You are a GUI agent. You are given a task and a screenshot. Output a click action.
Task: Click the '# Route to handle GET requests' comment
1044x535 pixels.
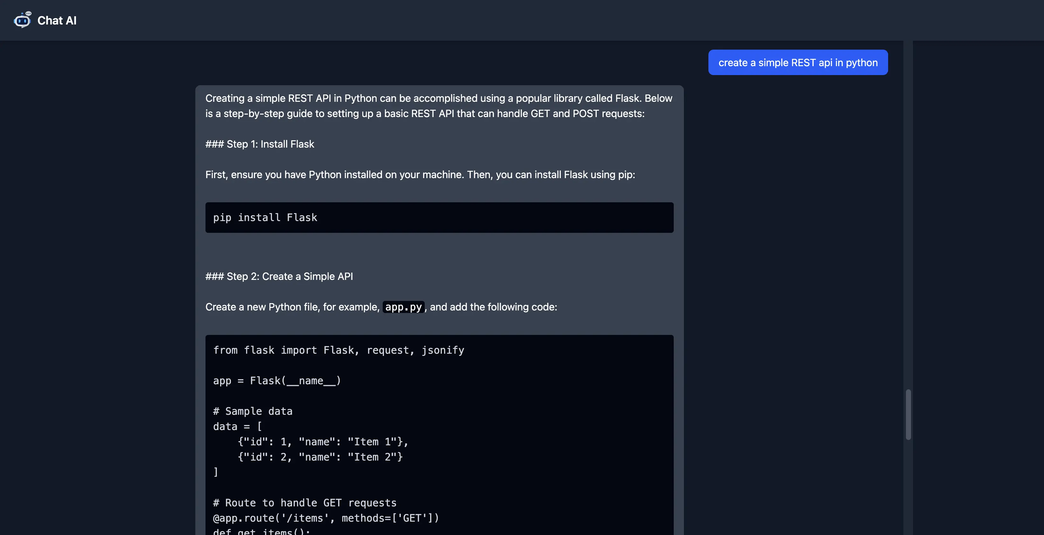305,503
